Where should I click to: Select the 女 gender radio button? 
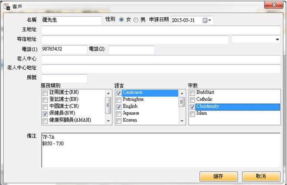tap(121, 20)
